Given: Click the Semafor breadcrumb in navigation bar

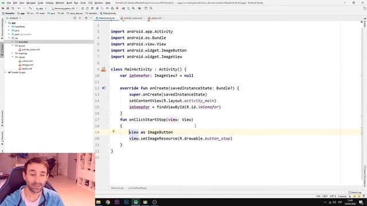Looking at the screenshot, I should [x=8, y=13].
